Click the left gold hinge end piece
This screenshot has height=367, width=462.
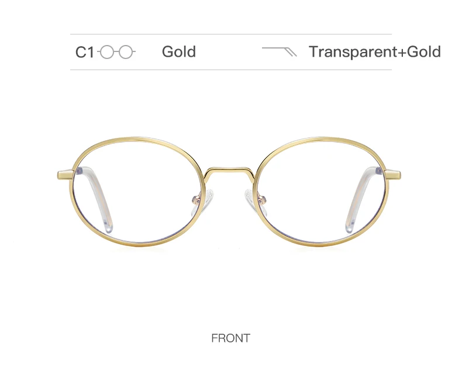tap(65, 175)
